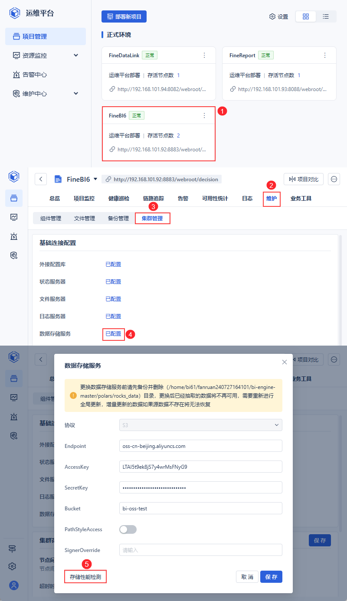
Task: Open 设置 with the gear icon
Action: [x=278, y=16]
